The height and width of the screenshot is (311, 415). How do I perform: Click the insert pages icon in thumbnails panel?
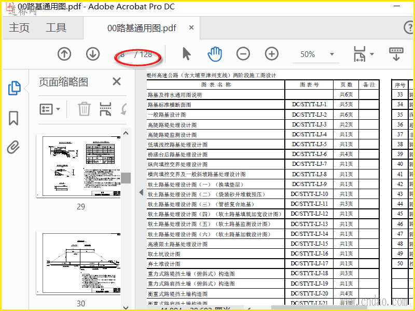[105, 109]
